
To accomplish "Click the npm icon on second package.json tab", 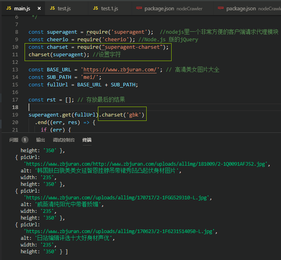I will click(221, 8).
